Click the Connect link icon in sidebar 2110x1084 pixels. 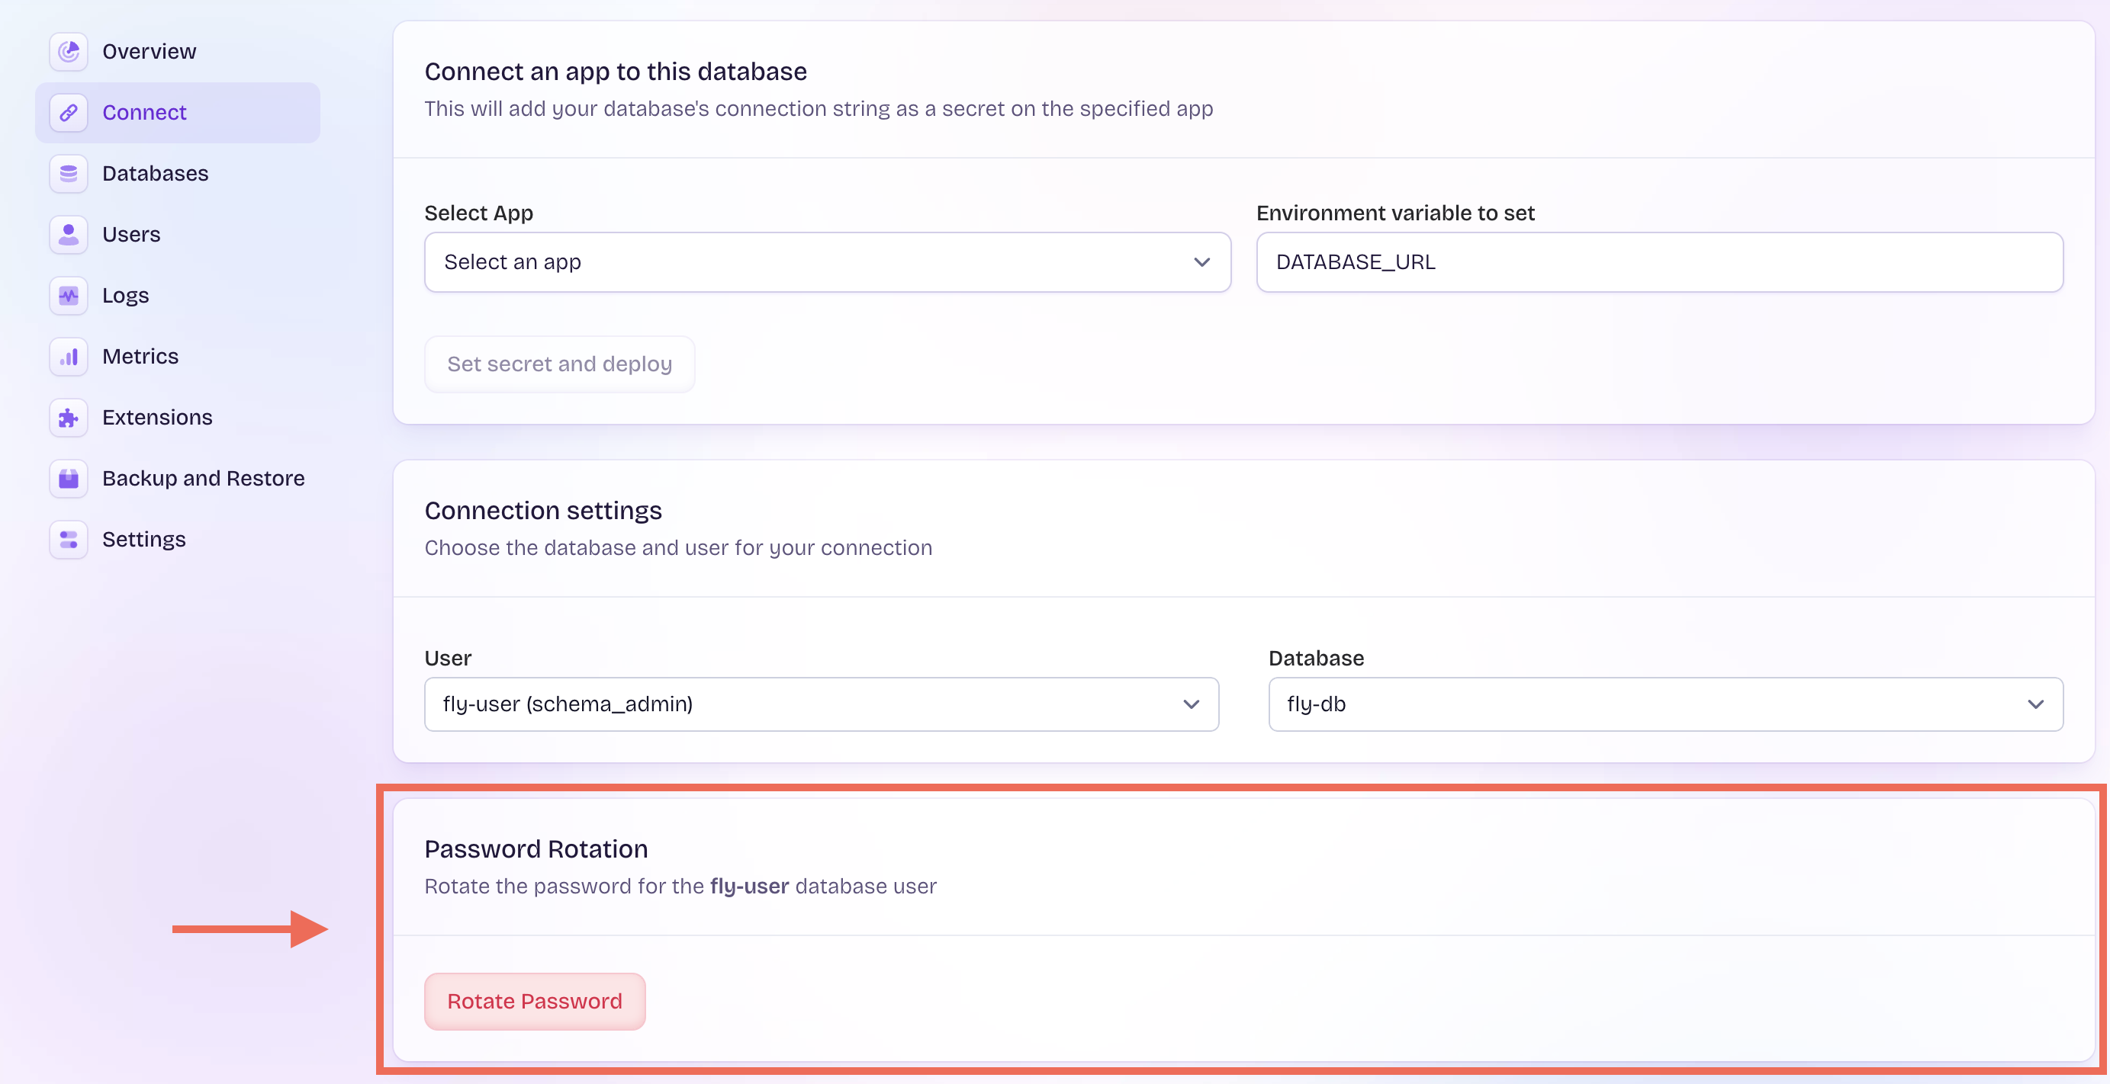click(69, 112)
